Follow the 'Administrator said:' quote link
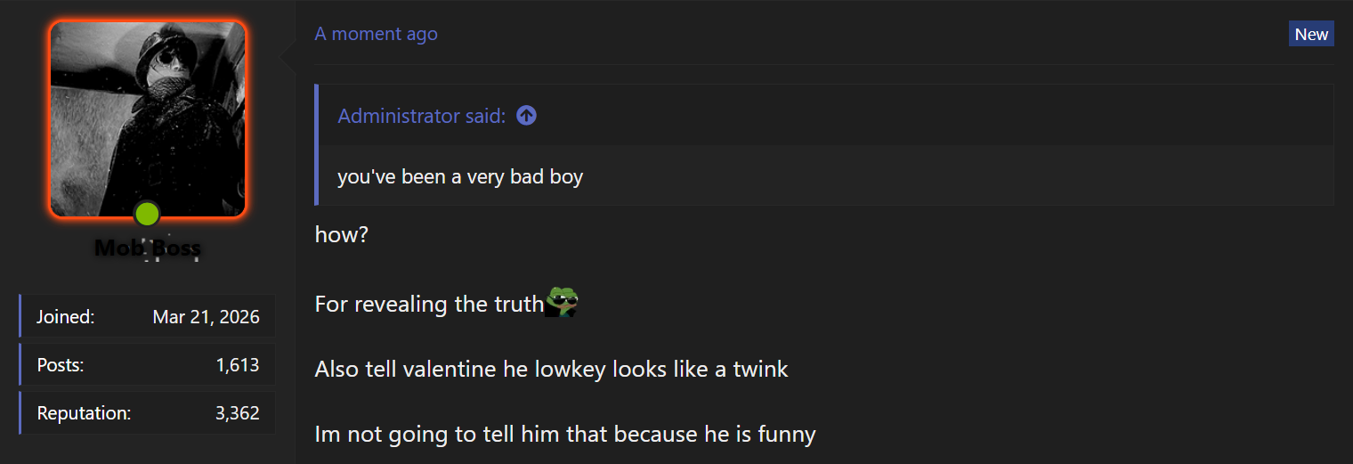 pyautogui.click(x=421, y=116)
